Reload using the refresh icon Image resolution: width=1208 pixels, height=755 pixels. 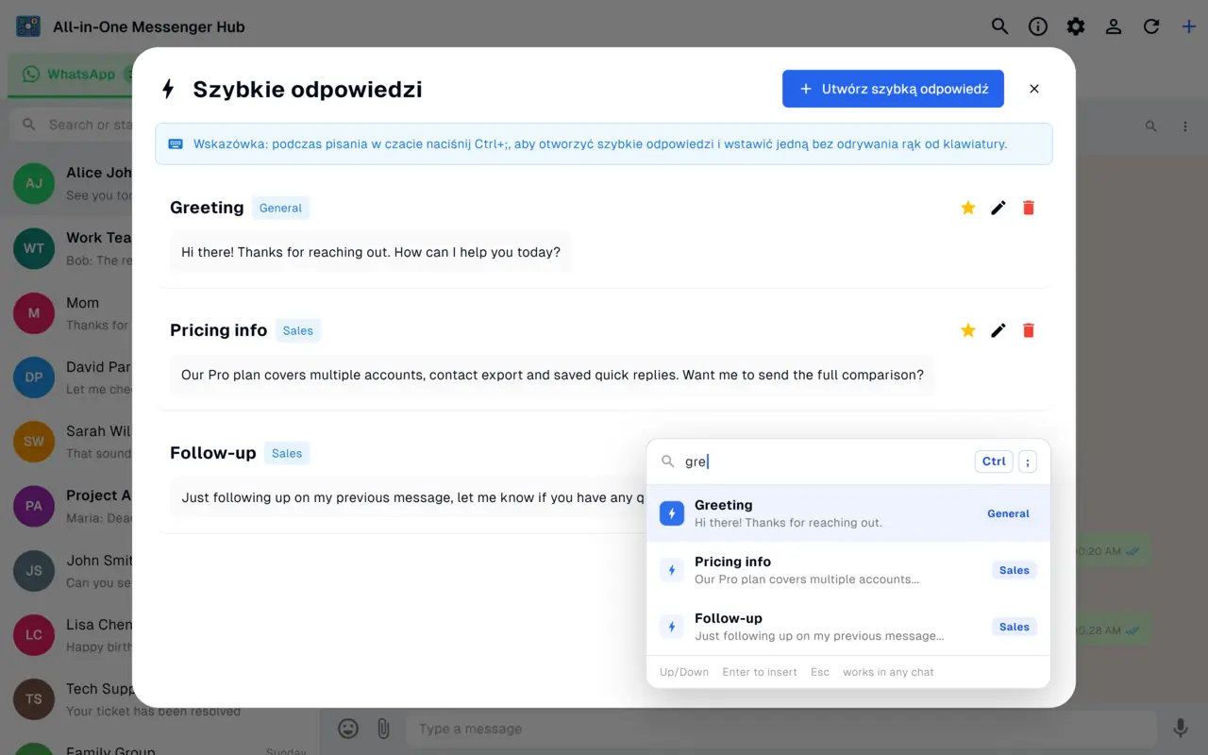pos(1151,26)
